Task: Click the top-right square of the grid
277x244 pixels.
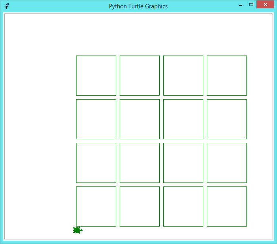Action: 227,75
